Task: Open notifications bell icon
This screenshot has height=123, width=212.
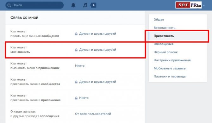Action: (73, 5)
